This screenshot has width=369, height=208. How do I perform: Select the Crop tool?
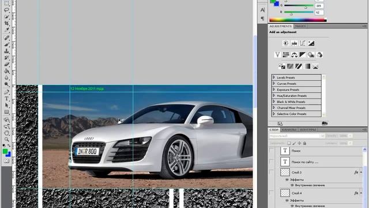pyautogui.click(x=6, y=23)
